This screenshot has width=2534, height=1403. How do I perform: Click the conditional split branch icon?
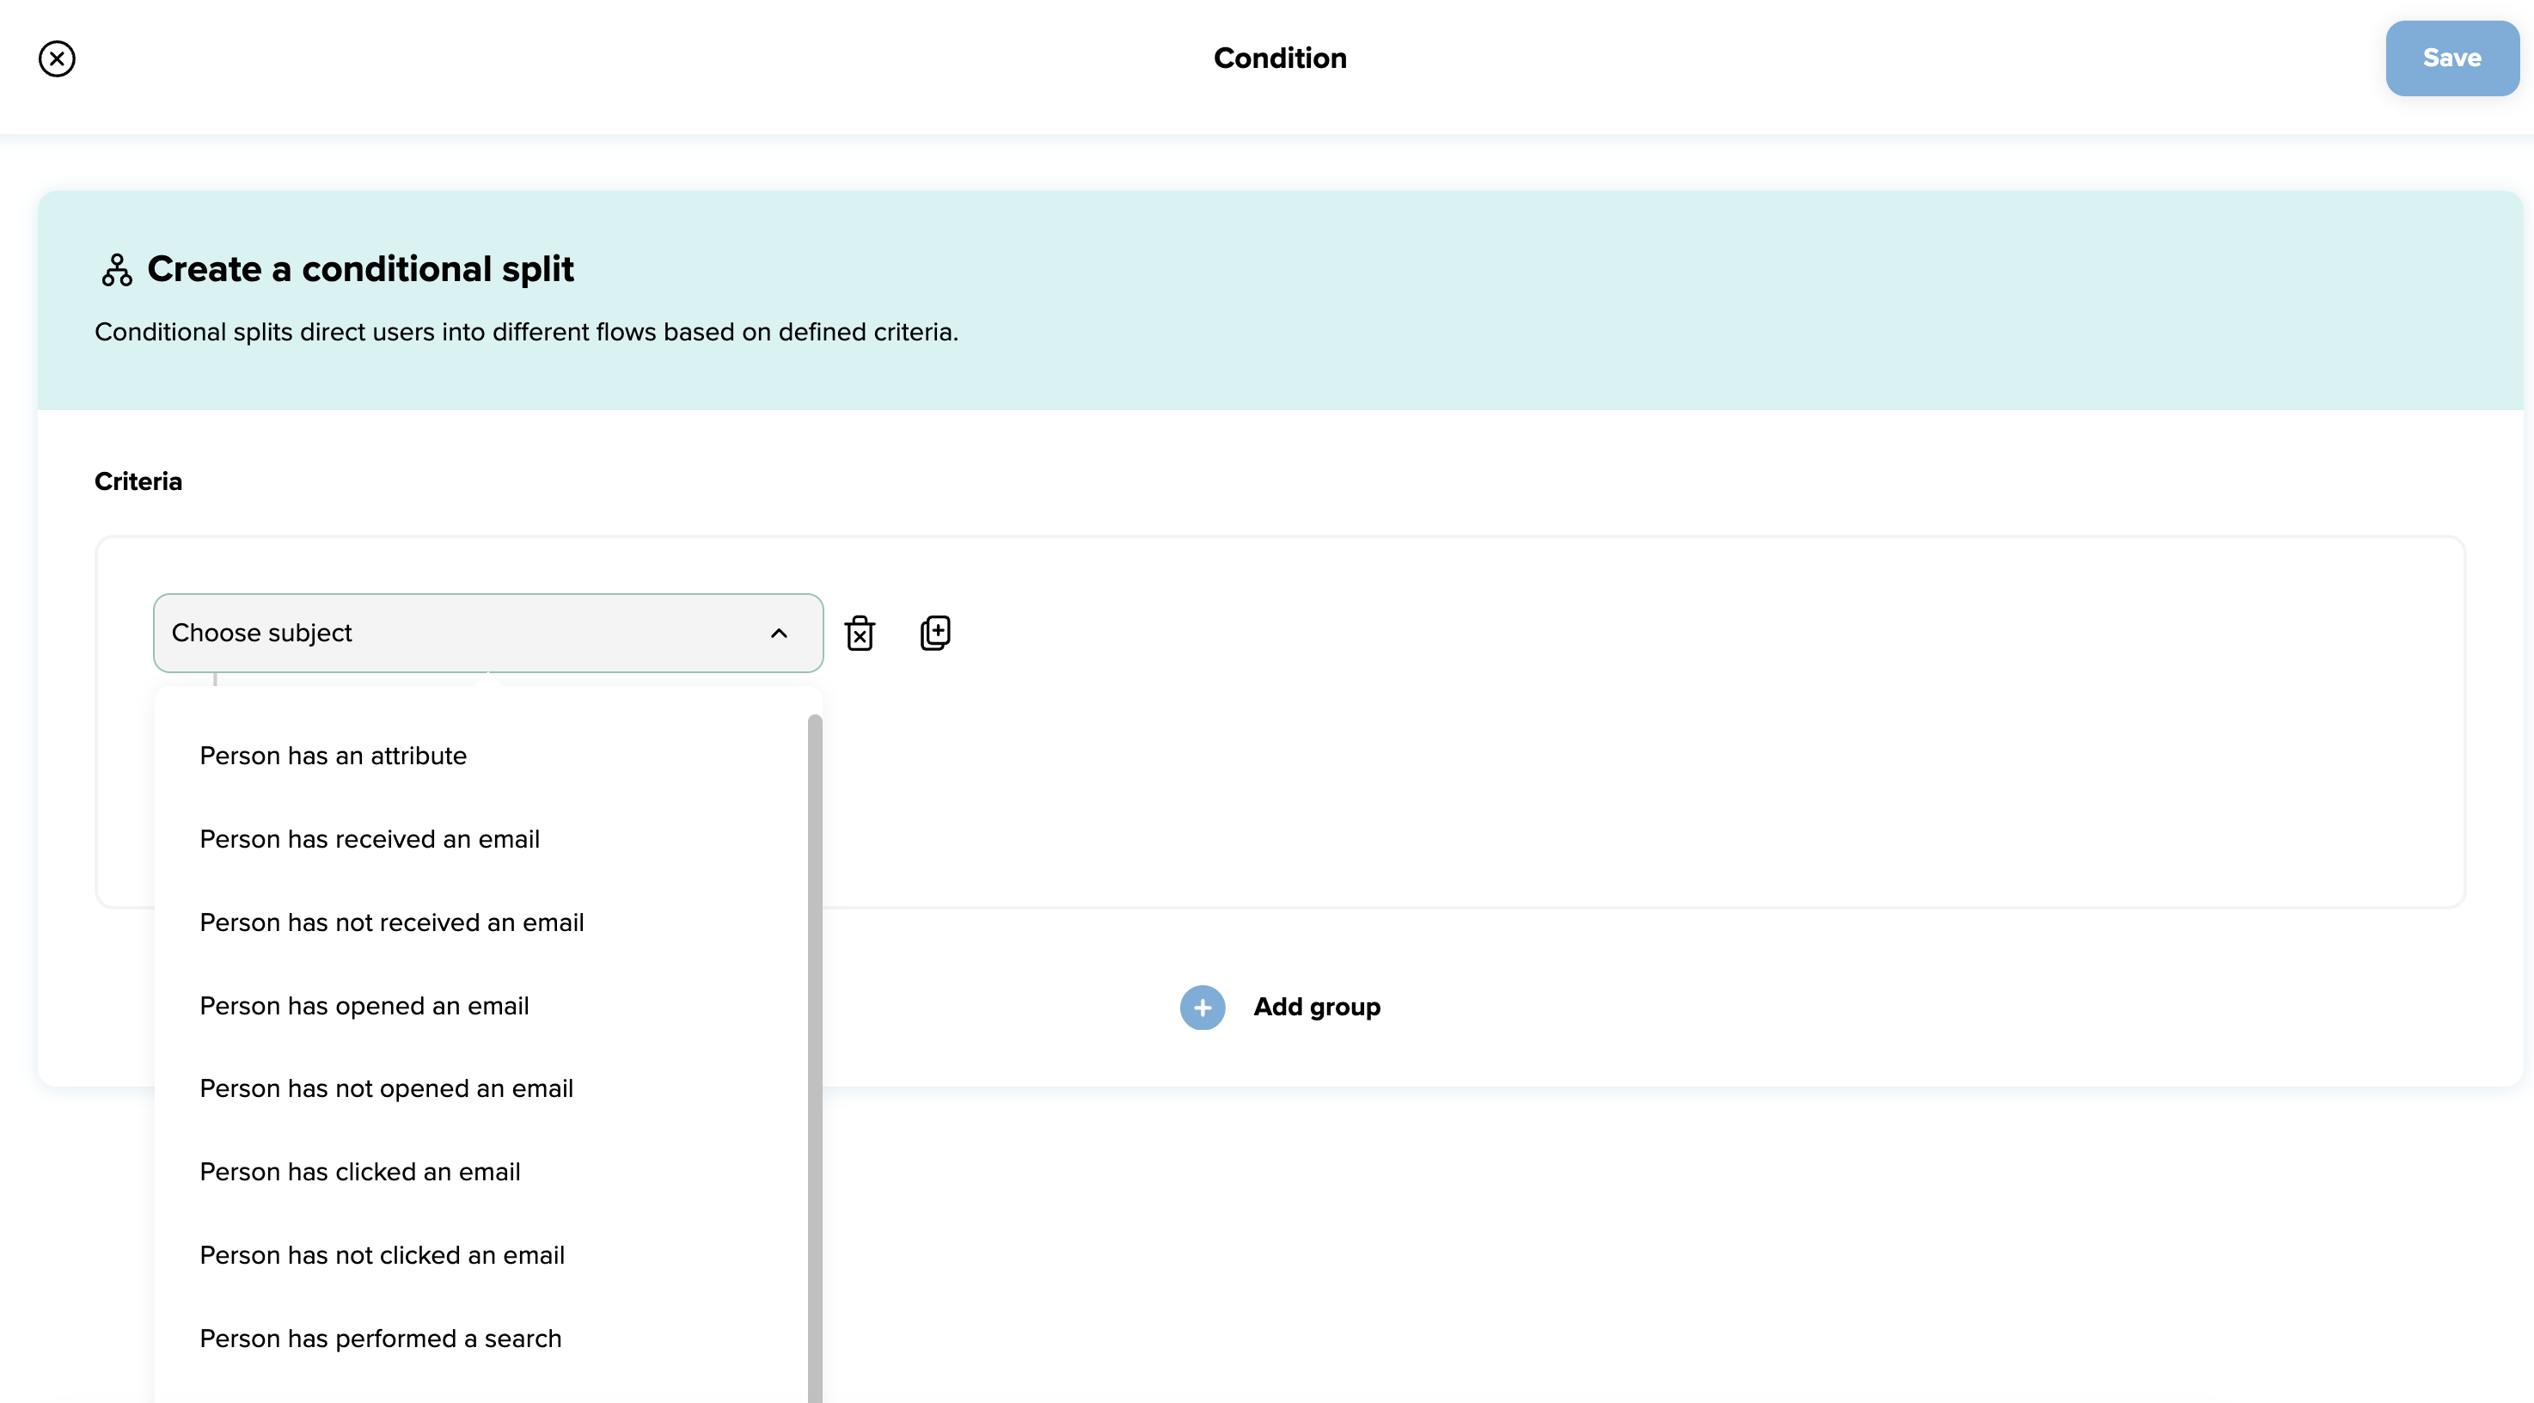(x=116, y=268)
